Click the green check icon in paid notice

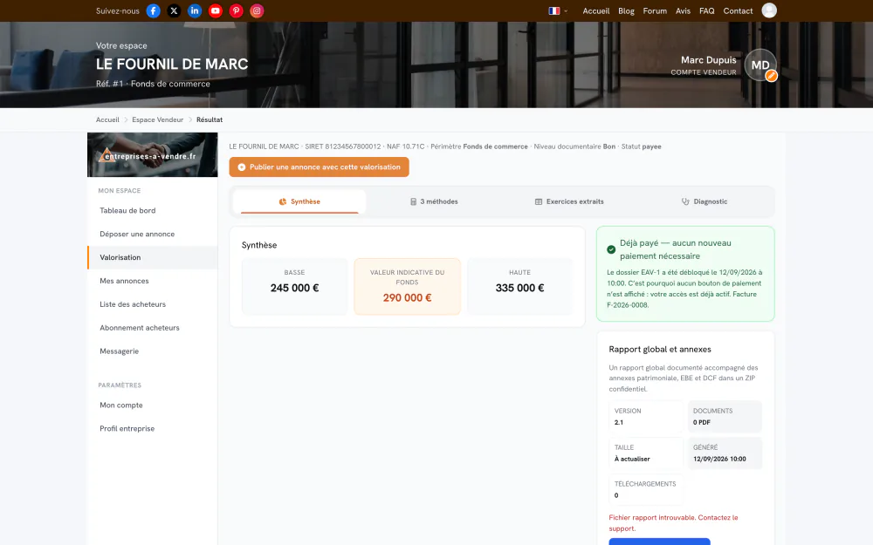[611, 249]
